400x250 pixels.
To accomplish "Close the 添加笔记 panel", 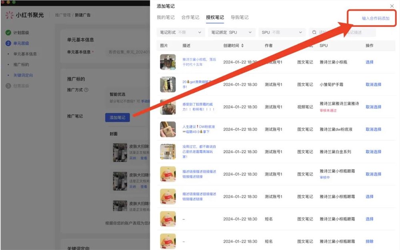I will coord(391,6).
